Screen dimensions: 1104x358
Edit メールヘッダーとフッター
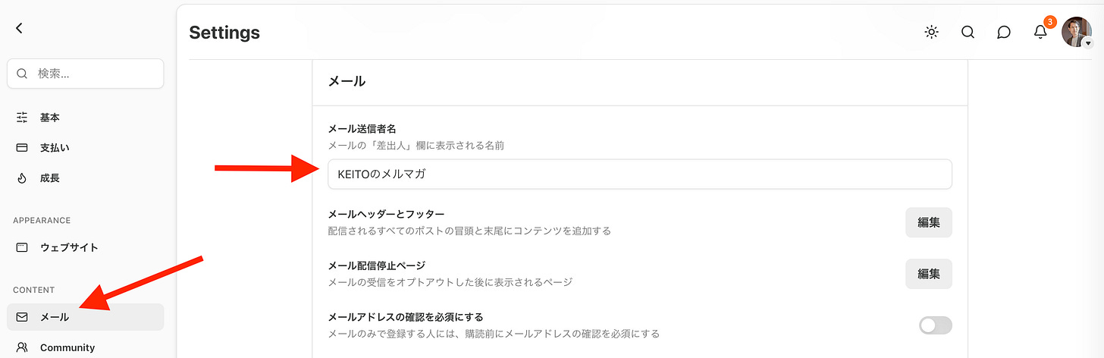tap(929, 222)
